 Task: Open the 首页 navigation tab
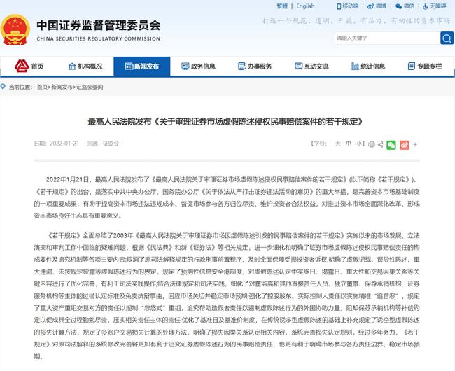(x=29, y=66)
